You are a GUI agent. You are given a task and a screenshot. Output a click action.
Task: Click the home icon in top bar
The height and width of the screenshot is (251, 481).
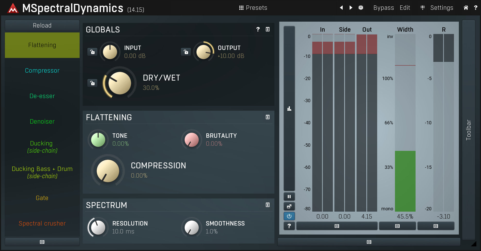(x=466, y=8)
